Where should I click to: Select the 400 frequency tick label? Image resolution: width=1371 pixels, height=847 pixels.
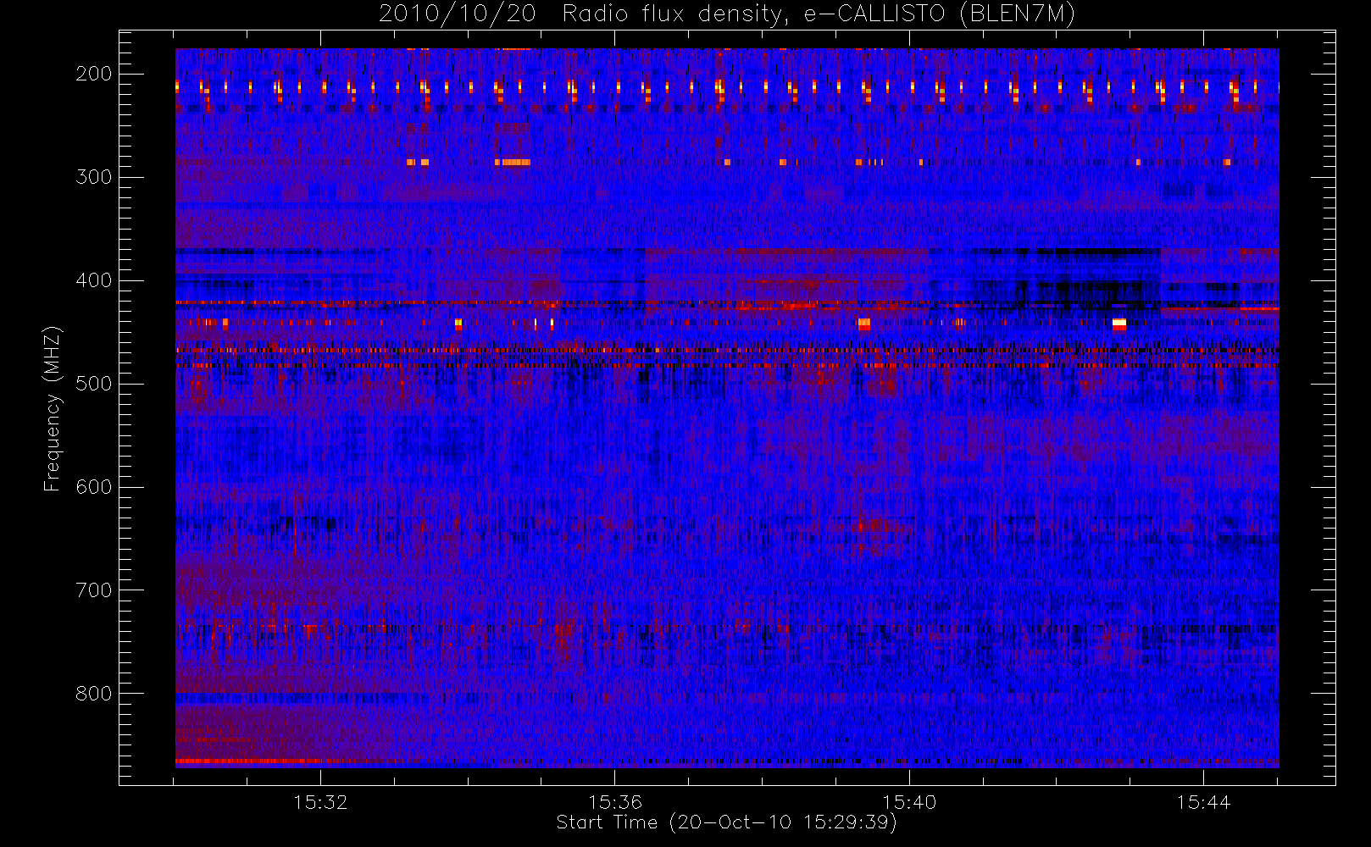pos(94,280)
